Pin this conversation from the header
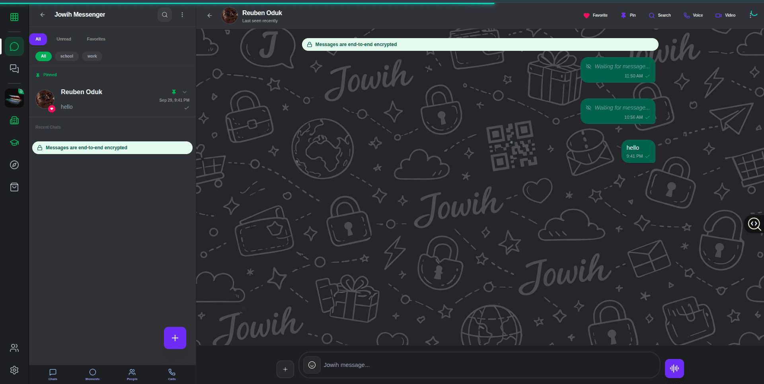This screenshot has height=384, width=764. pyautogui.click(x=628, y=15)
